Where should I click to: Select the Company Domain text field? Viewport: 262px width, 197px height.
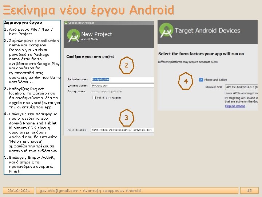pyautogui.click(x=122, y=86)
